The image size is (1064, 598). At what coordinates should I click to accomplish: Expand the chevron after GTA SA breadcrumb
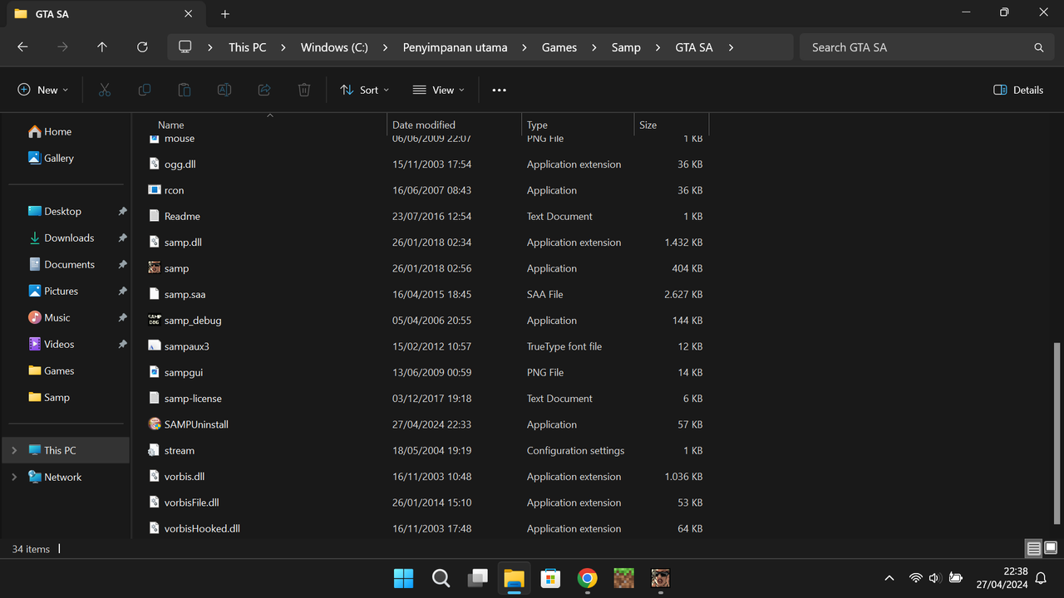pos(731,47)
